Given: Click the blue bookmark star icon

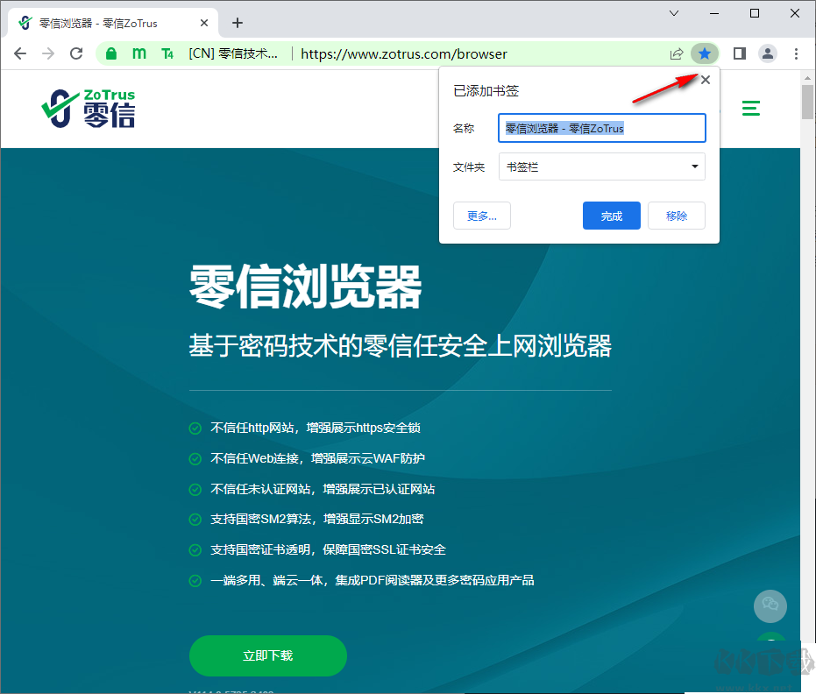Looking at the screenshot, I should pyautogui.click(x=705, y=53).
